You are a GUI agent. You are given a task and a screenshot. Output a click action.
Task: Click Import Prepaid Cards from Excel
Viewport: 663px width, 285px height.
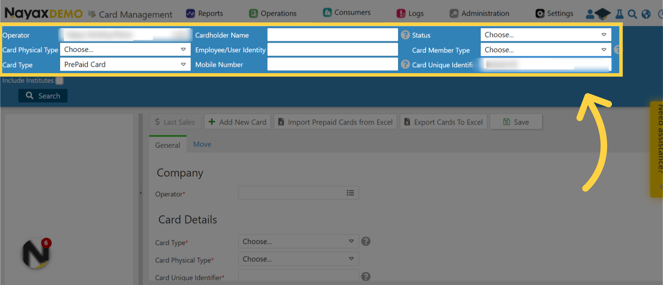[x=335, y=122]
